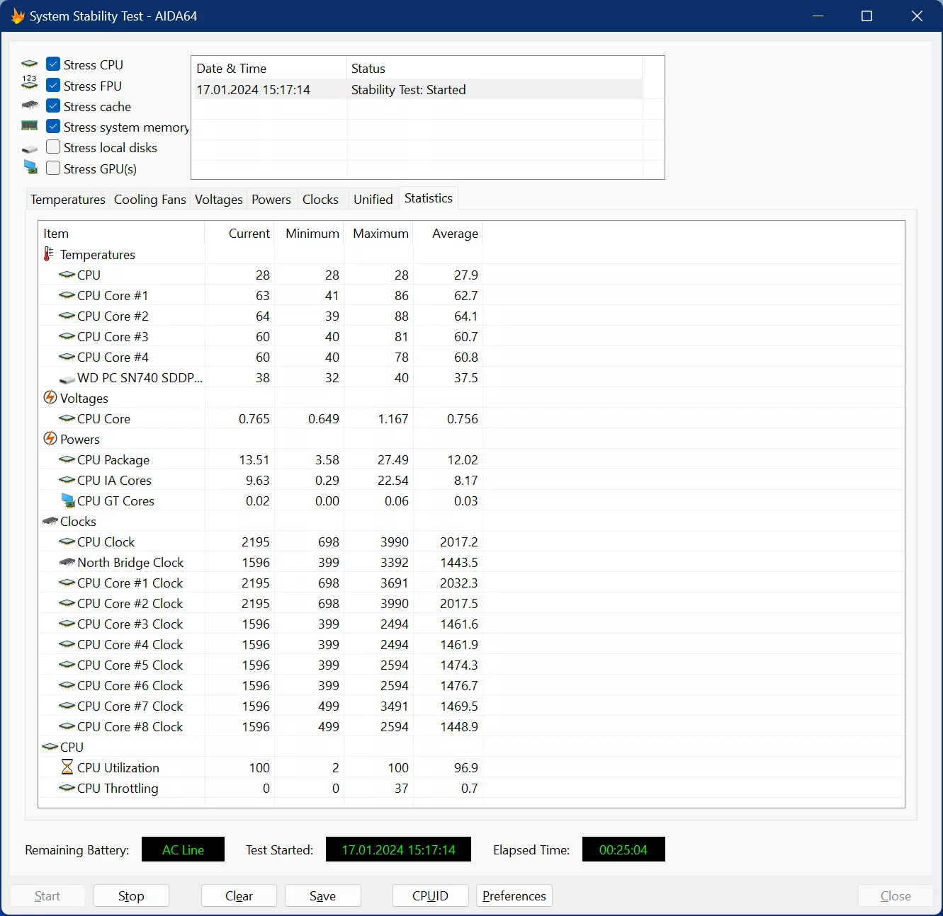Select the Stability Test: Started log row
The image size is (943, 916).
coord(418,90)
